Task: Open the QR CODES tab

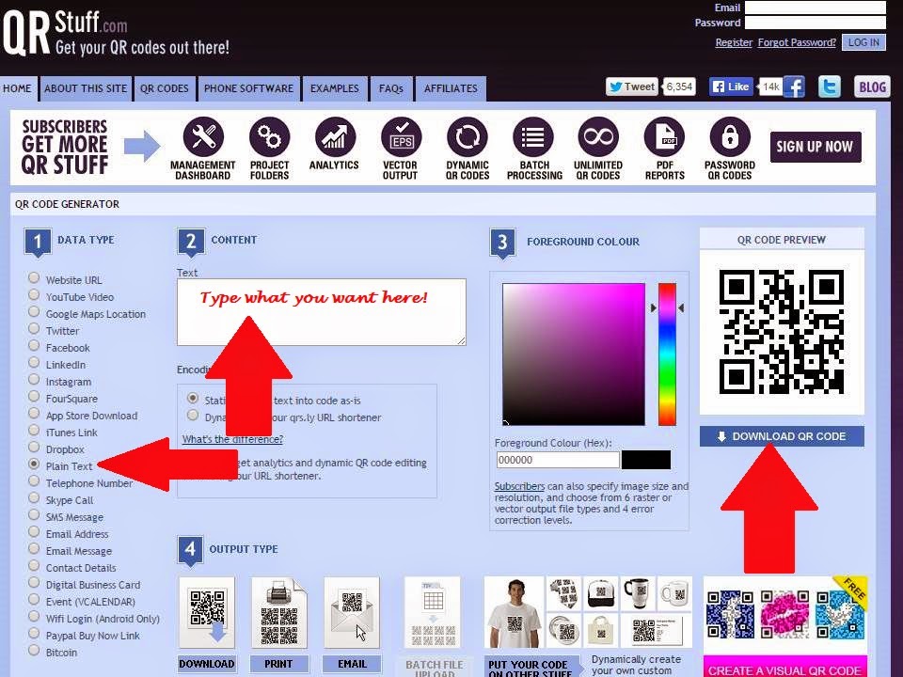Action: tap(164, 88)
